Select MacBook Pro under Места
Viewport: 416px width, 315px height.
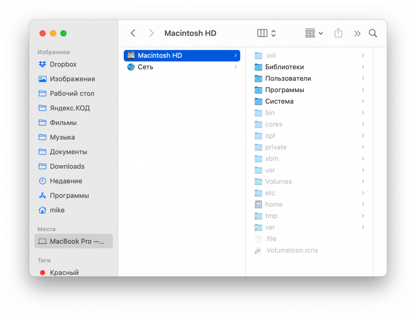point(74,241)
